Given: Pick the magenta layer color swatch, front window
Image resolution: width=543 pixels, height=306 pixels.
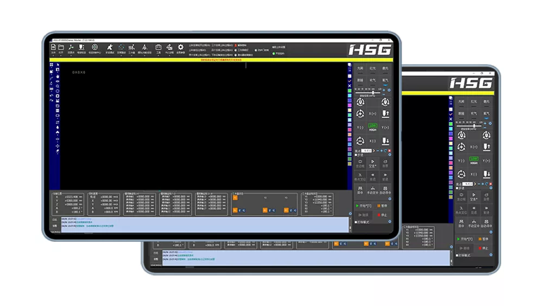Looking at the screenshot, I should click(x=349, y=105).
